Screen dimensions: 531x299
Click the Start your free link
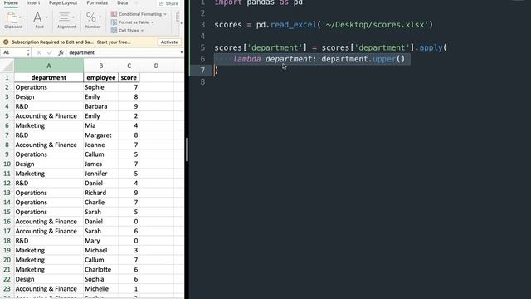click(x=114, y=42)
